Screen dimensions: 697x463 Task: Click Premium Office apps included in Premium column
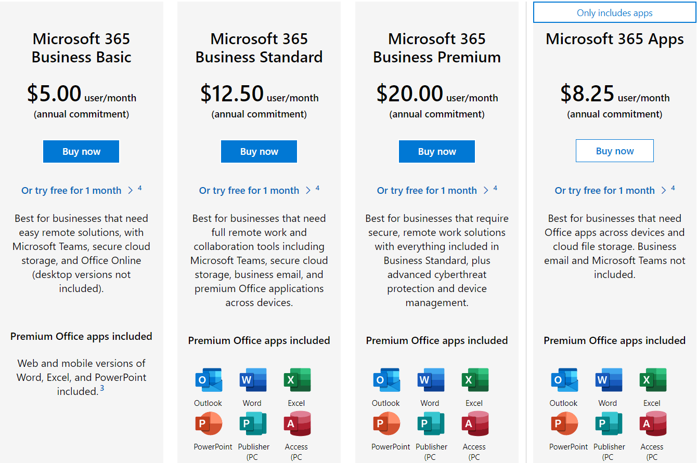pyautogui.click(x=437, y=340)
